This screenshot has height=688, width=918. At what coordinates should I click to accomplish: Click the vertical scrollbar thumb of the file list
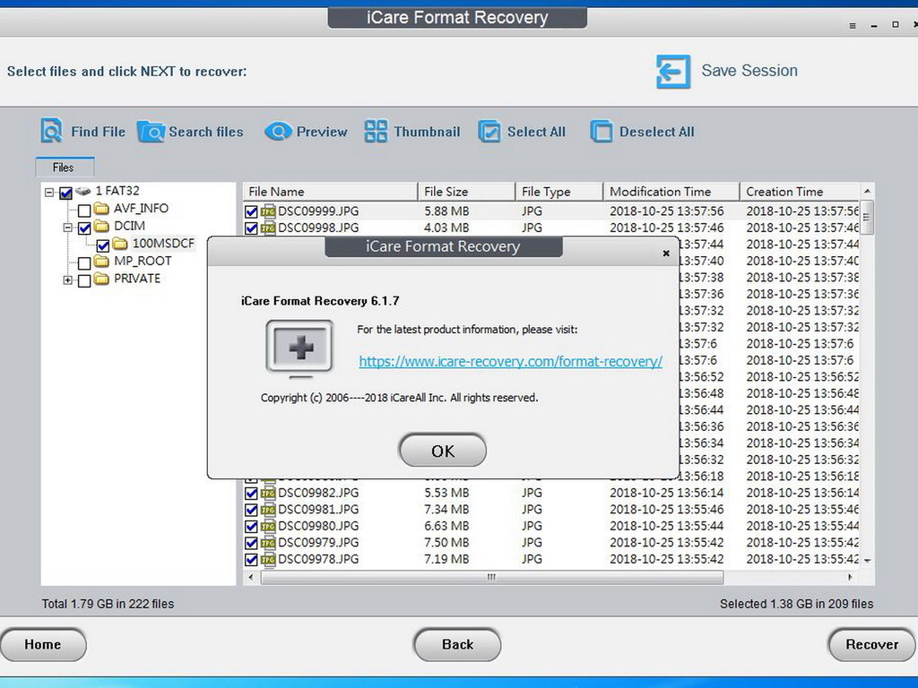coord(867,217)
